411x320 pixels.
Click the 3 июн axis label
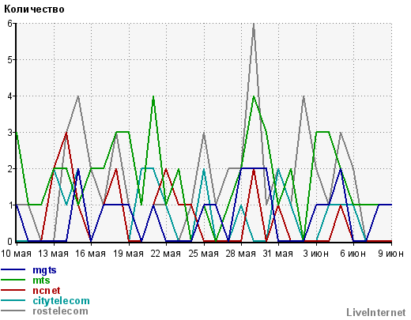point(316,254)
